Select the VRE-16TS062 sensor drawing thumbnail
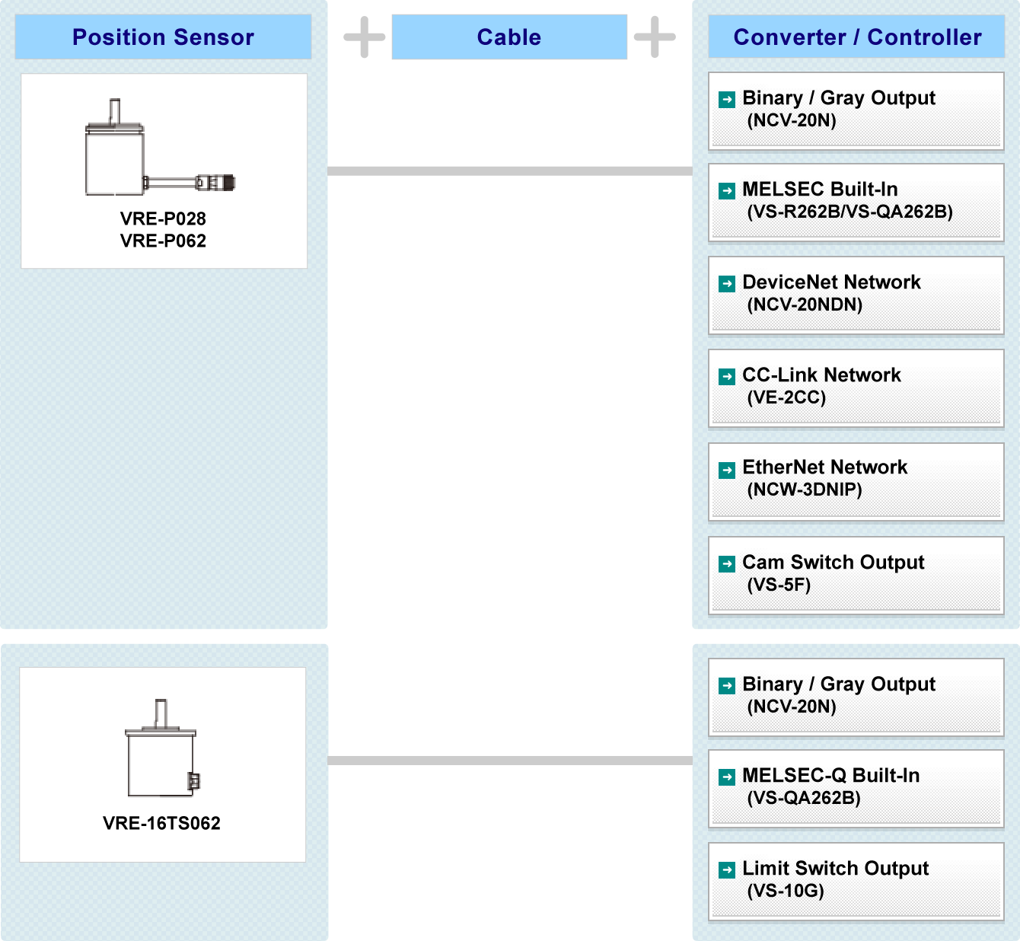 (161, 748)
